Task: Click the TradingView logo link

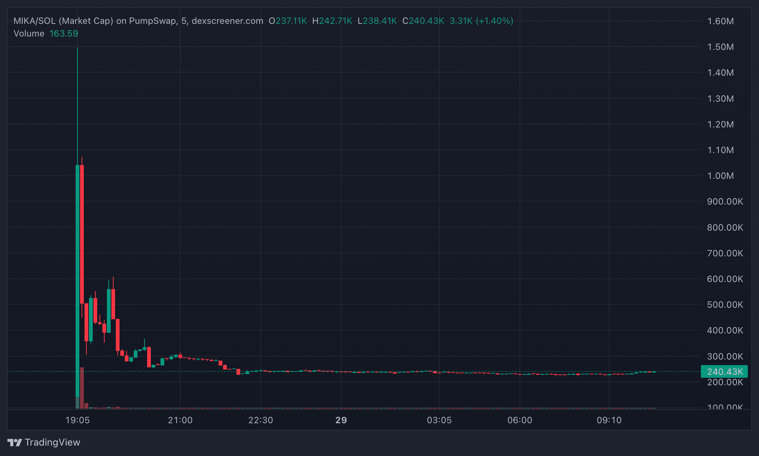Action: (x=44, y=442)
